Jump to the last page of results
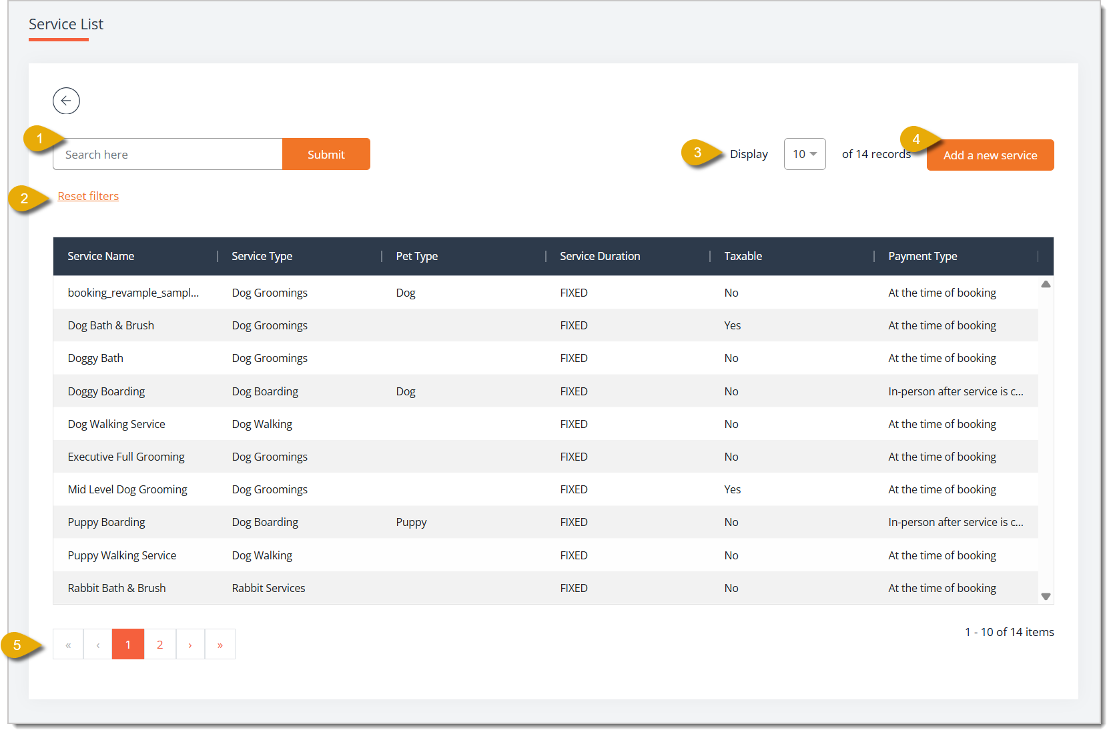The height and width of the screenshot is (734, 1111). click(x=220, y=645)
